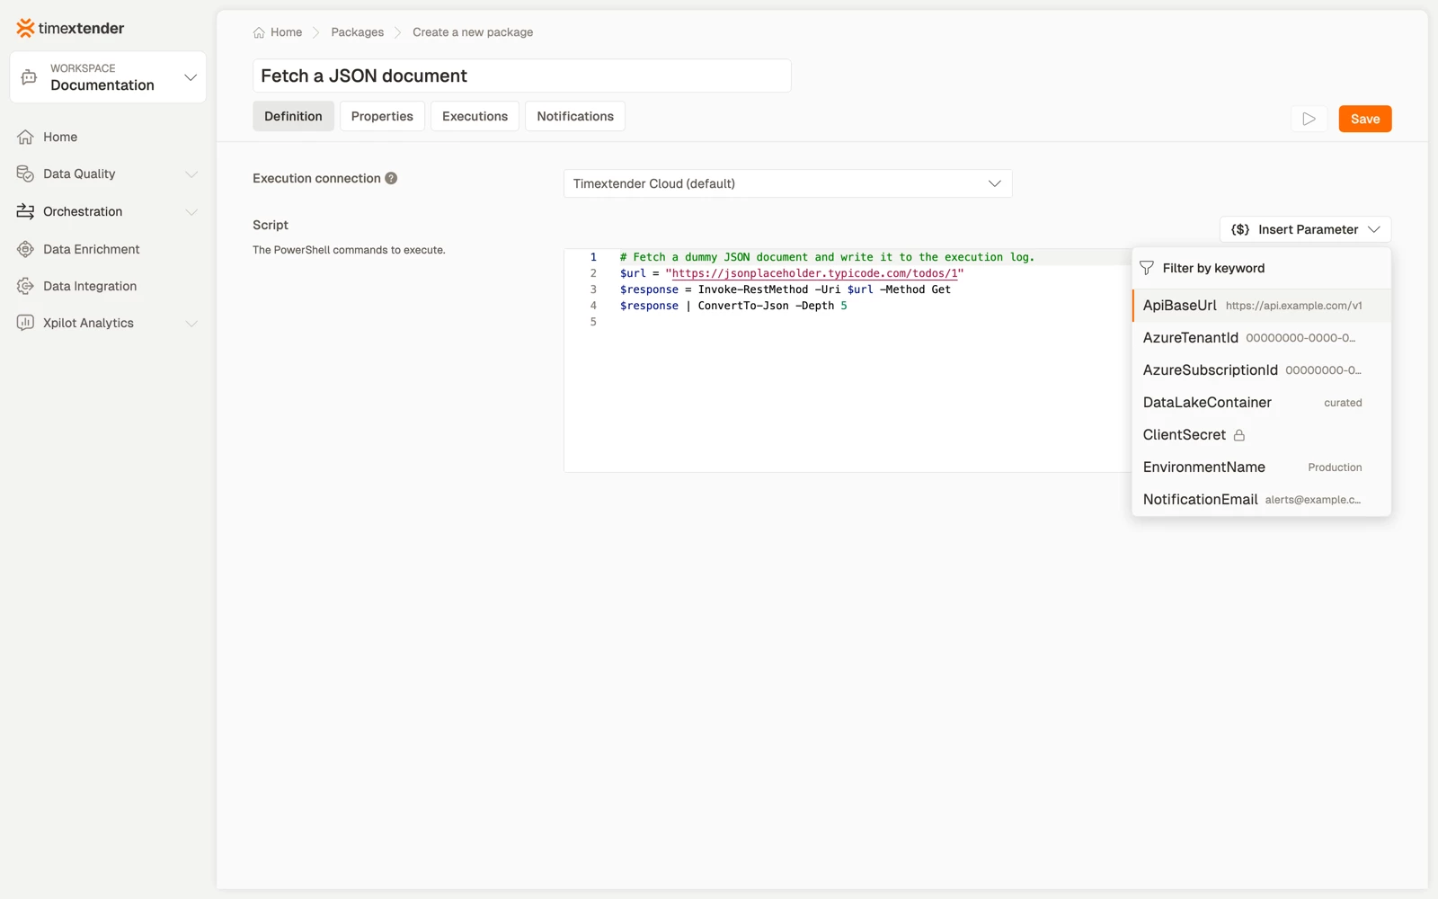
Task: Open the Timextender Cloud connection dropdown
Action: point(787,183)
